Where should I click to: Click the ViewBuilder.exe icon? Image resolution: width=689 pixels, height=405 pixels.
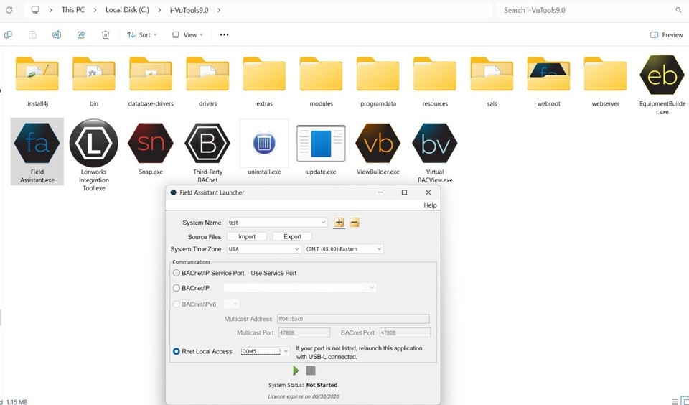click(378, 144)
